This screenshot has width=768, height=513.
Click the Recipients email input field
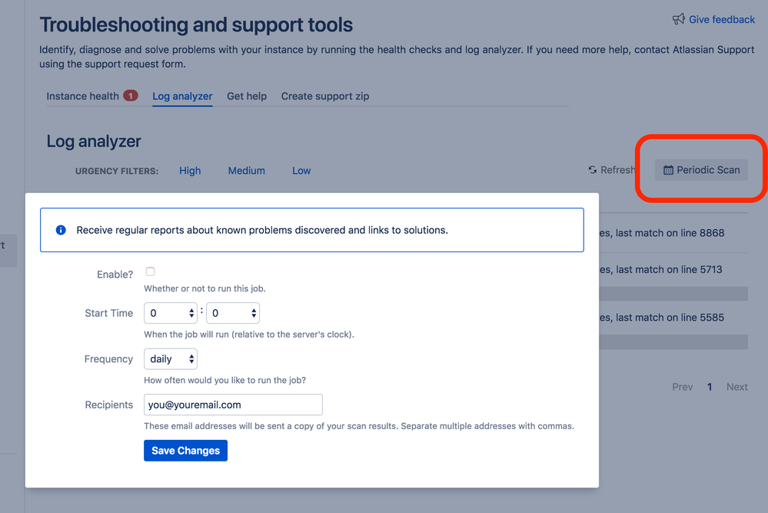232,405
